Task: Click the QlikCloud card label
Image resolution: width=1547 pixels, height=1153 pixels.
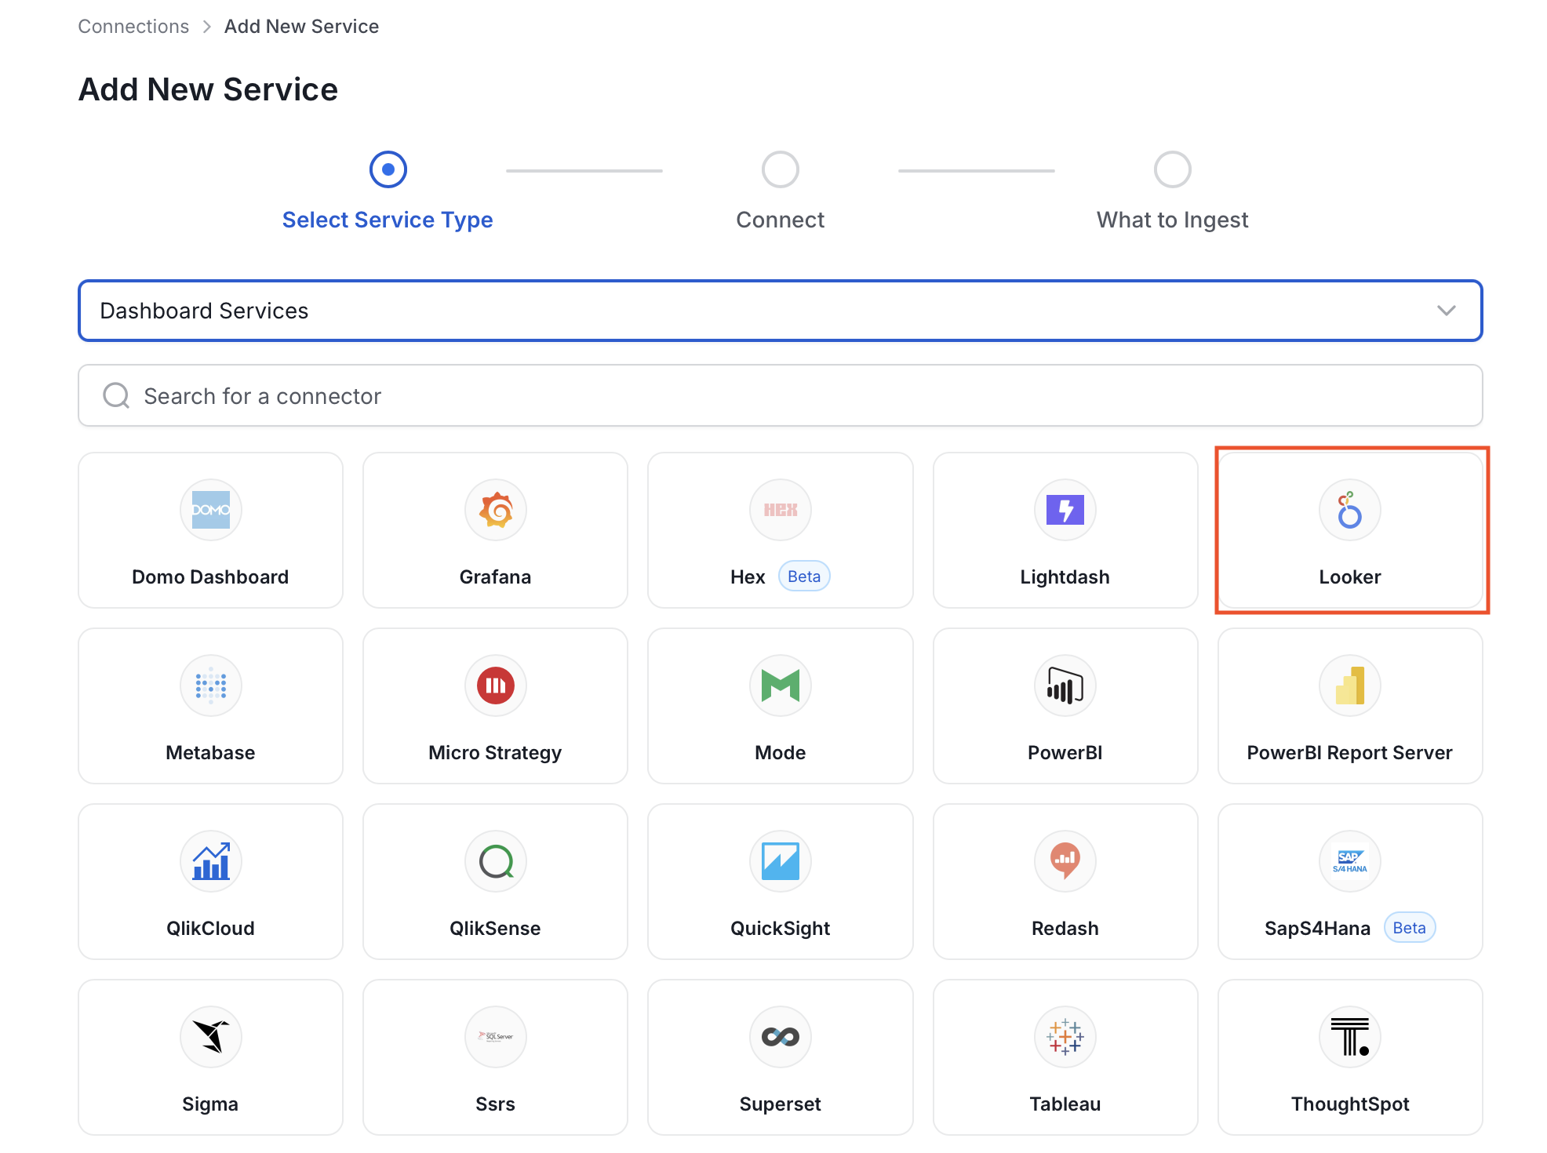Action: coord(210,929)
